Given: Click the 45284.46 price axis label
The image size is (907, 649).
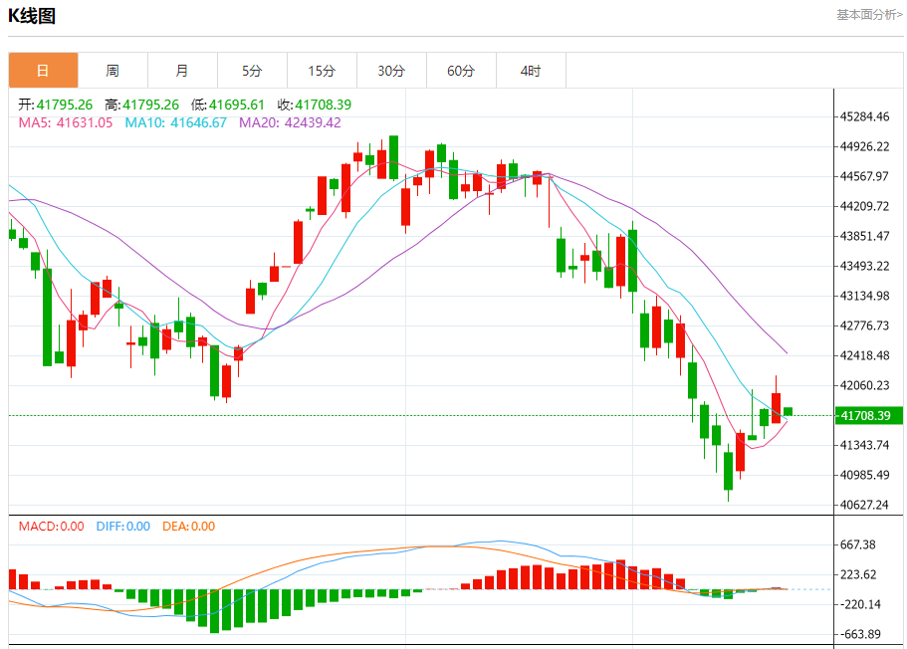Looking at the screenshot, I should point(865,116).
